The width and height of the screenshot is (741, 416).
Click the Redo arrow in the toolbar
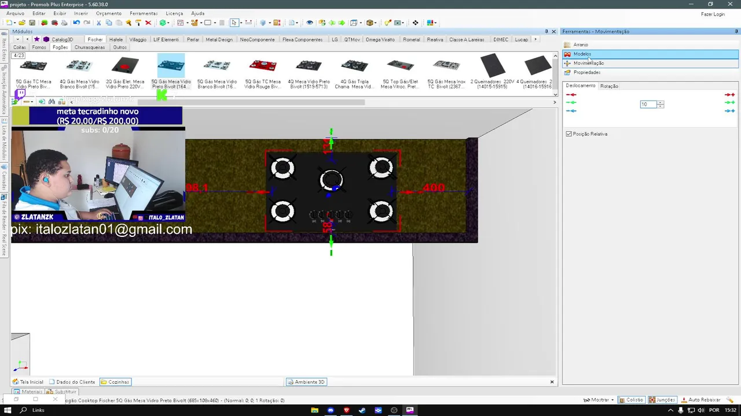[87, 23]
